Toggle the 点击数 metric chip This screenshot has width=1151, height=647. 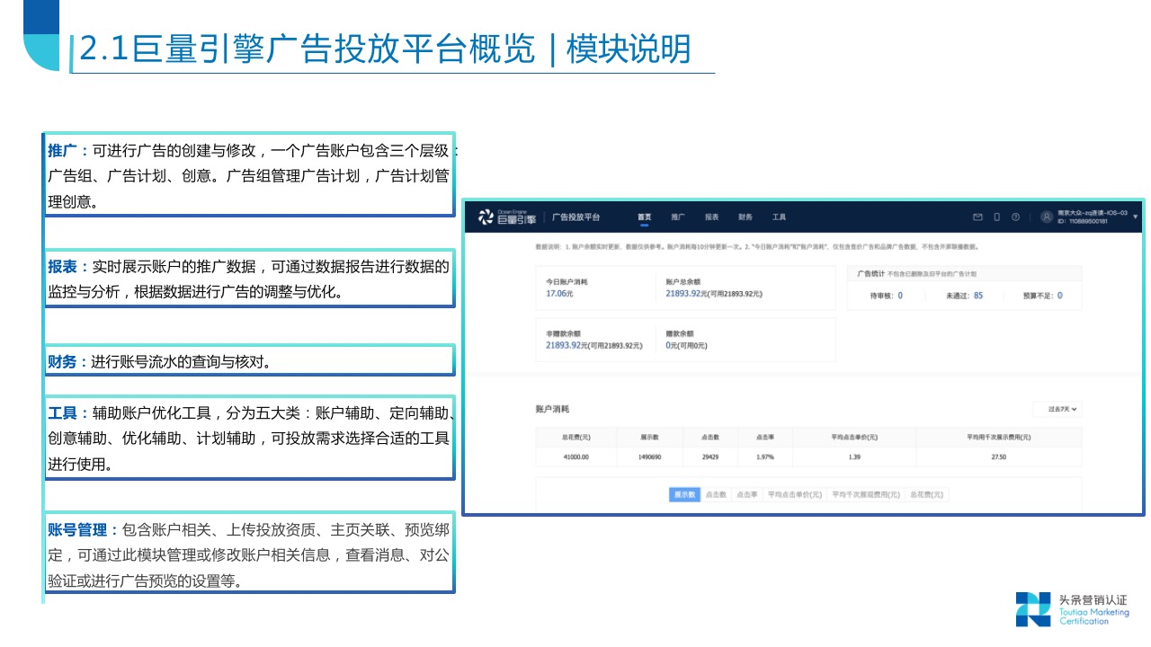pos(718,494)
